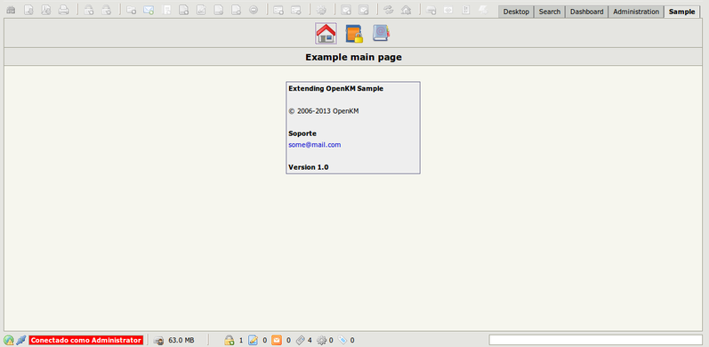Screen dimensions: 709x347
Task: Click the Conectado como Administrator label
Action: pos(86,340)
